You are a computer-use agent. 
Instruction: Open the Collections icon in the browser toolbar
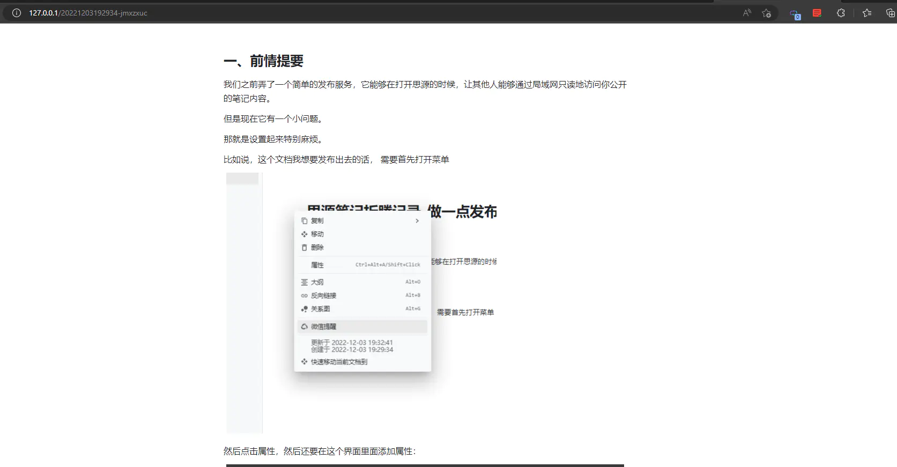pos(890,13)
